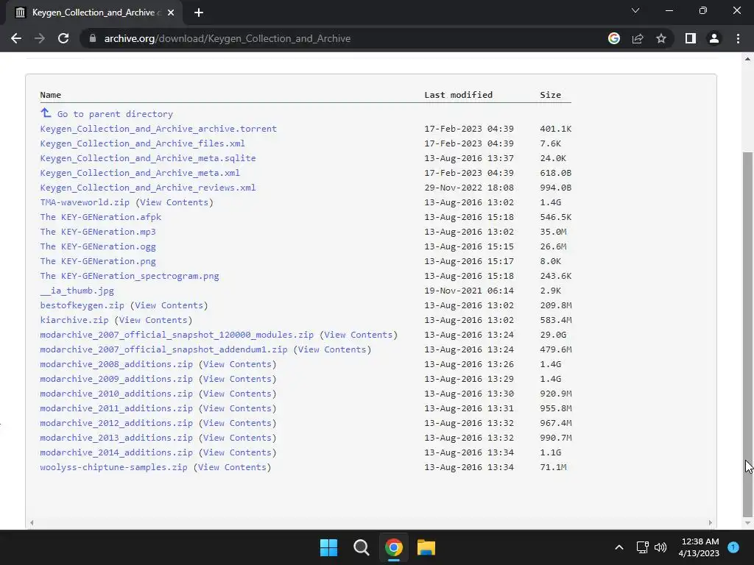Screen dimensions: 754x565
Task: Show hidden system tray icons
Action: point(619,547)
